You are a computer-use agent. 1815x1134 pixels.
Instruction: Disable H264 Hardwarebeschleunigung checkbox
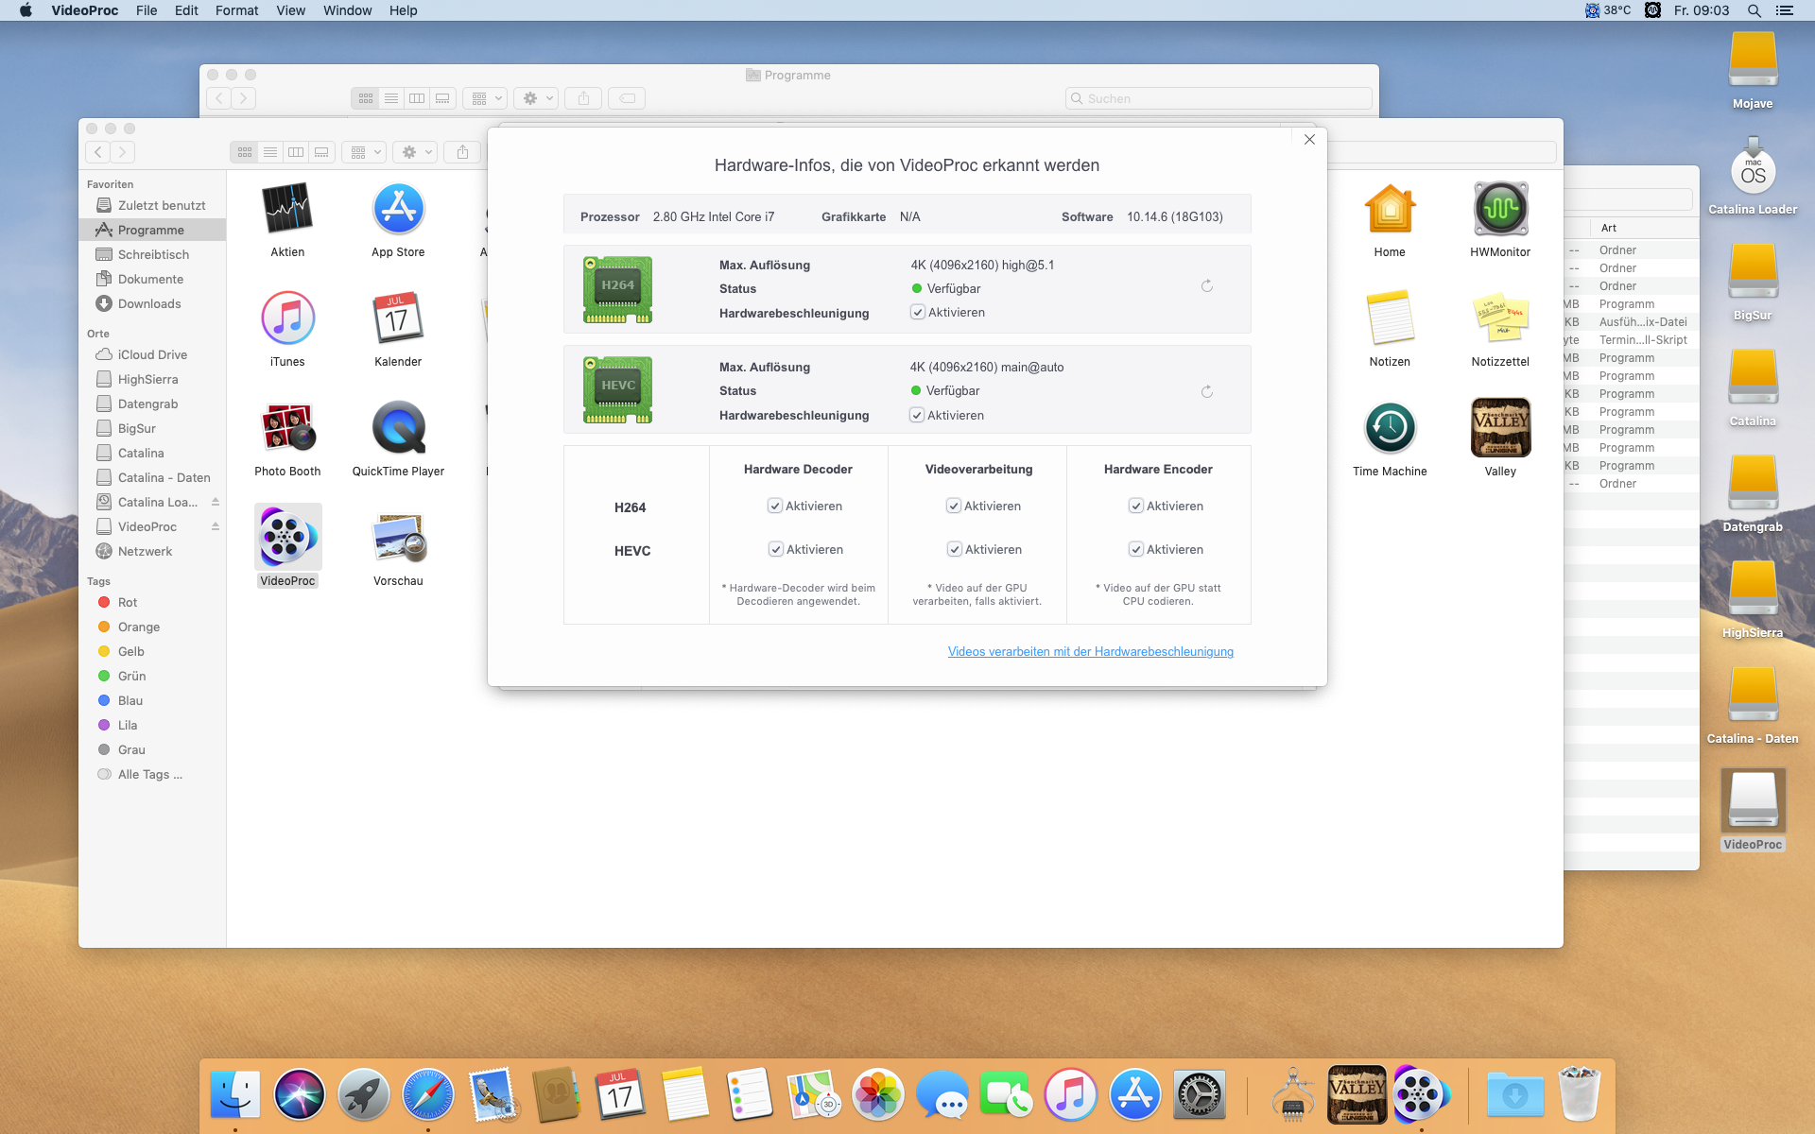tap(917, 313)
